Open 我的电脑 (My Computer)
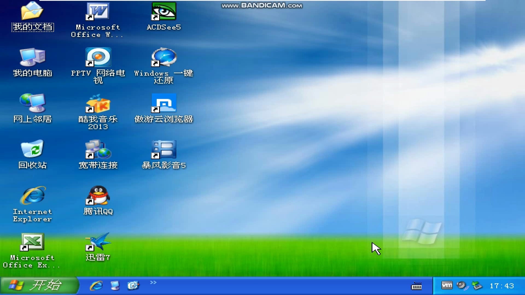525x295 pixels. tap(32, 58)
